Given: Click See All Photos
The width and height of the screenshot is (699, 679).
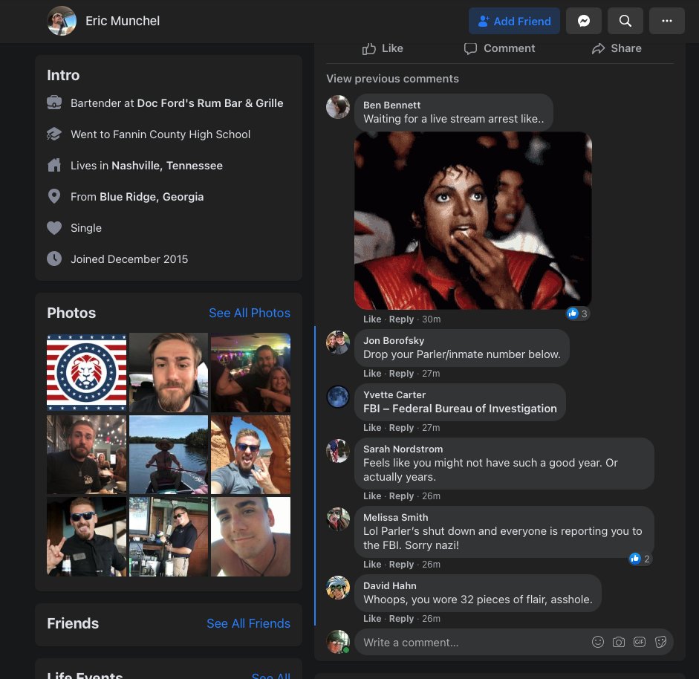Looking at the screenshot, I should tap(250, 313).
